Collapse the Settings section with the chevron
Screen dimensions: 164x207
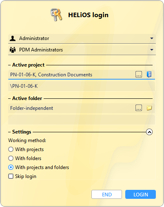click(149, 132)
